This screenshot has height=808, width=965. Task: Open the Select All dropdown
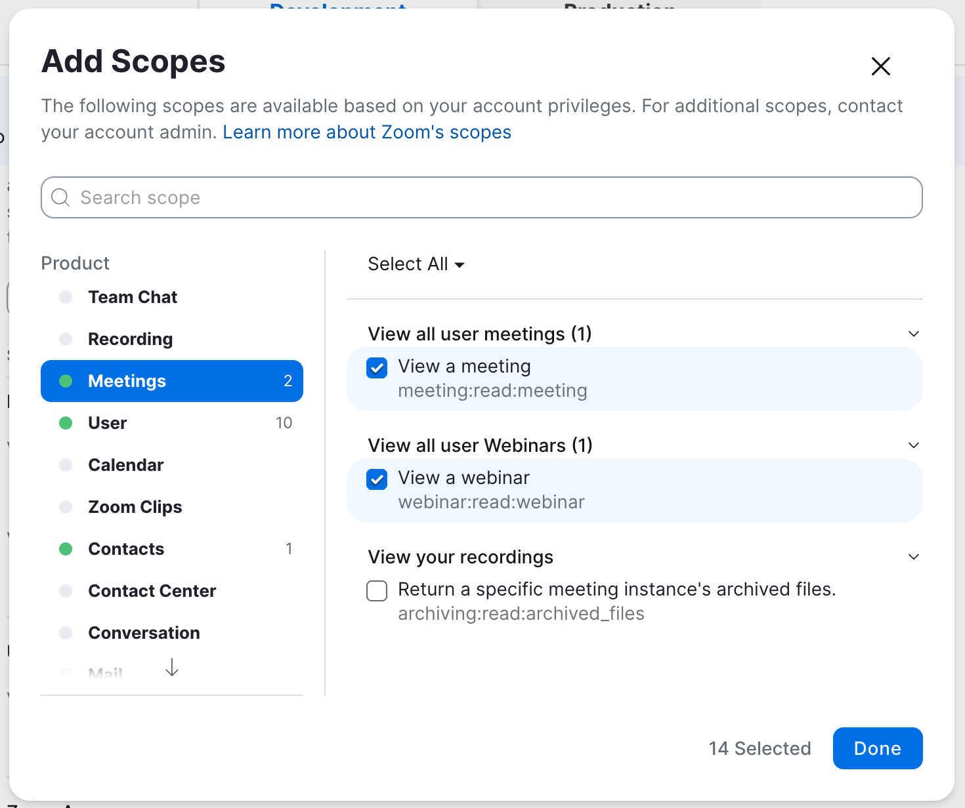point(416,264)
